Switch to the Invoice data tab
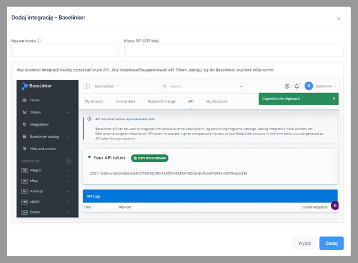Screen dimensions: 358x263 pos(125,101)
